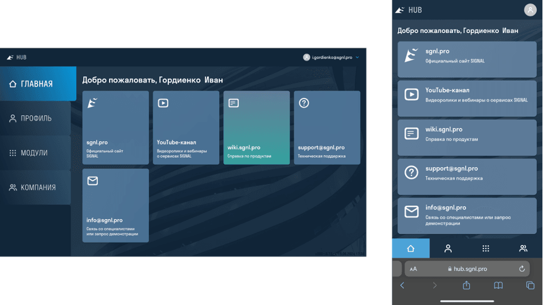
Task: Open the company people icon in mobile bar
Action: [523, 248]
